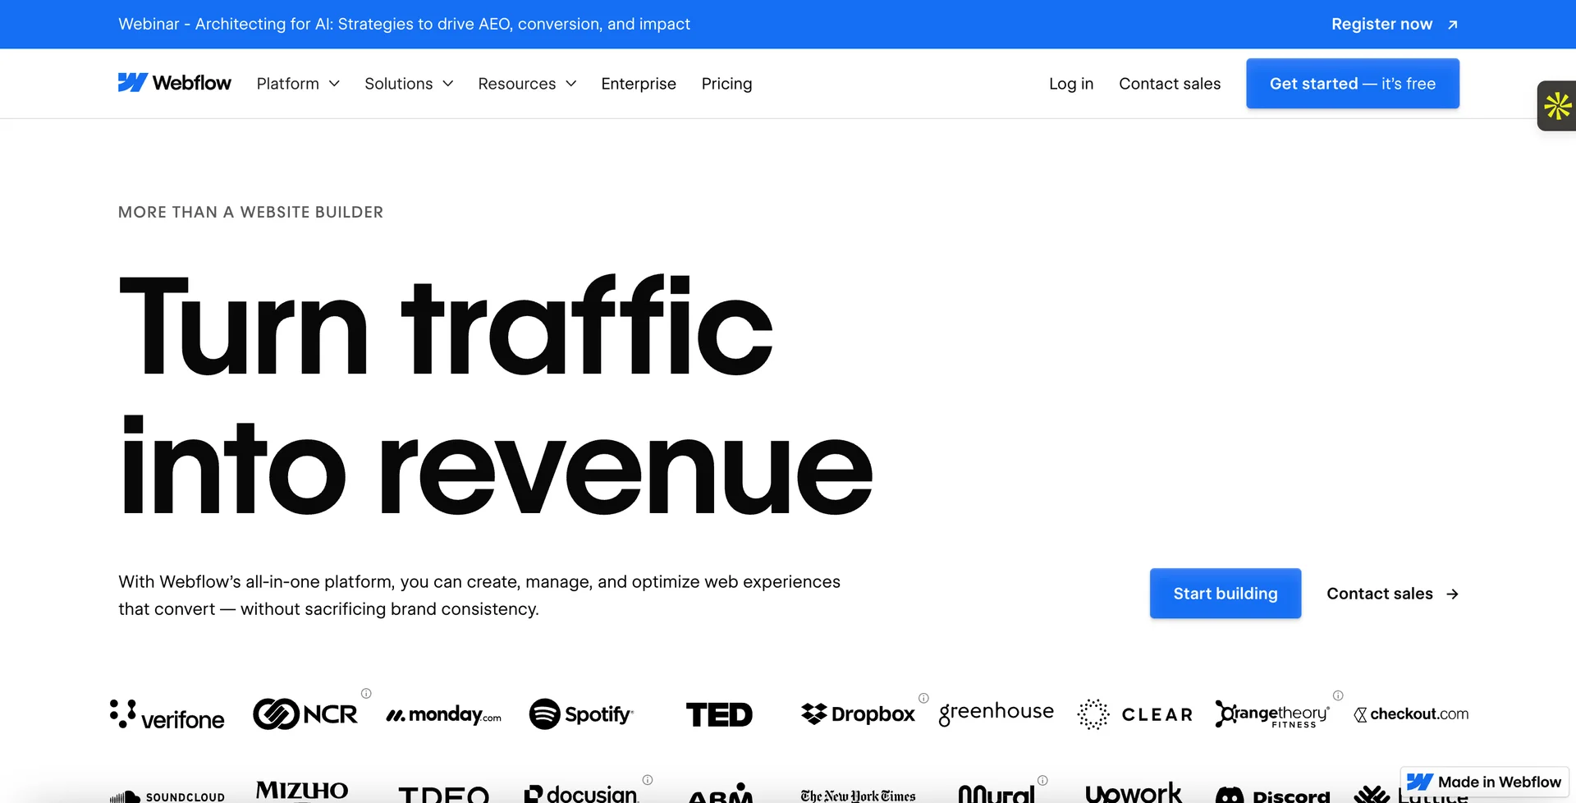Select the Enterprise nav item
This screenshot has width=1576, height=803.
638,83
